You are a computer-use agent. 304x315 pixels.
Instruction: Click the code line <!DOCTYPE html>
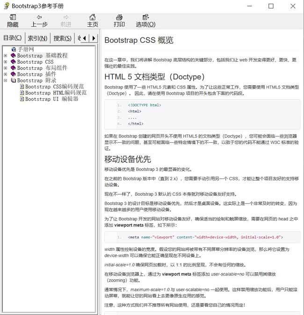coord(145,105)
